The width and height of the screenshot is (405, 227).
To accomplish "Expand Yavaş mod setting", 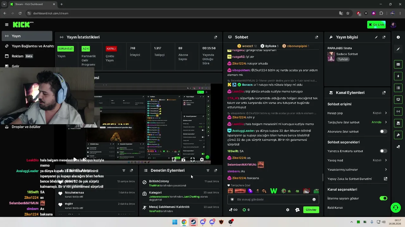I will pyautogui.click(x=357, y=160).
